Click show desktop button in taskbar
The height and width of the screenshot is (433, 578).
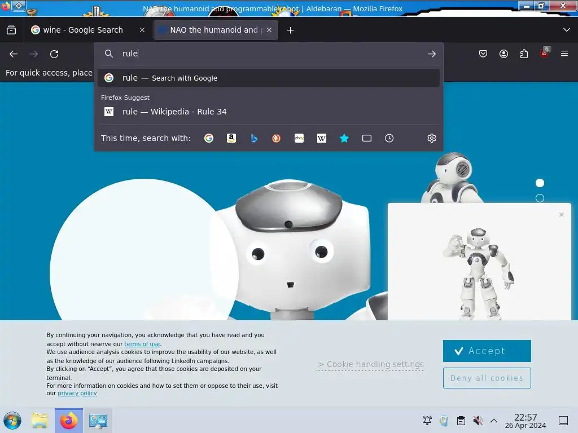coord(563,421)
